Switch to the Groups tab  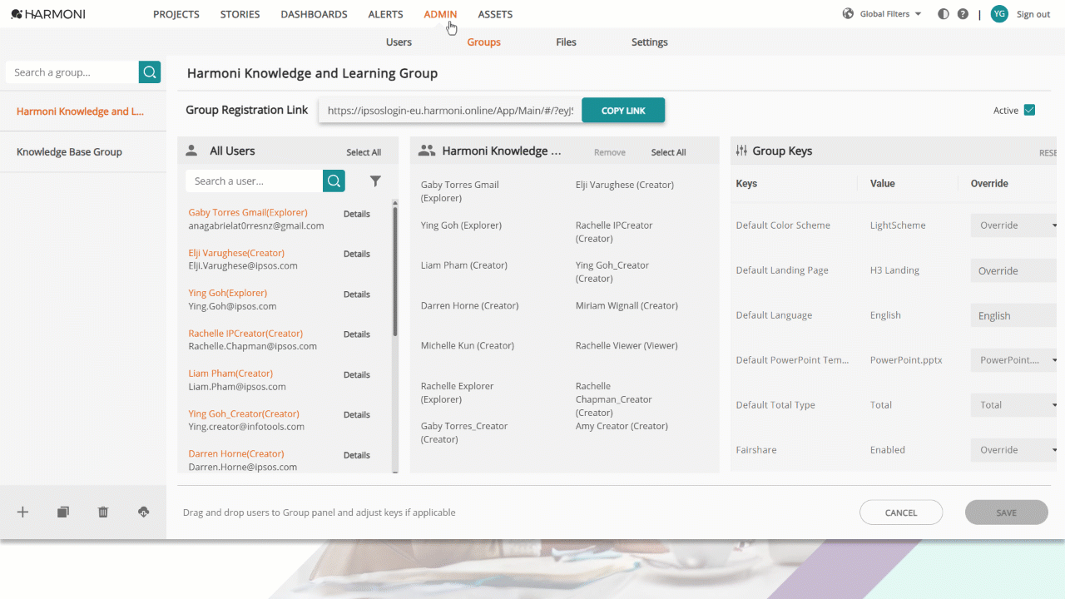pyautogui.click(x=483, y=42)
